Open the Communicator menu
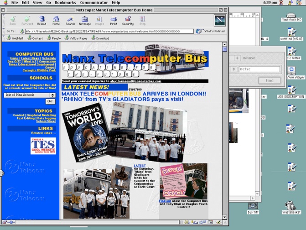 (93, 3)
